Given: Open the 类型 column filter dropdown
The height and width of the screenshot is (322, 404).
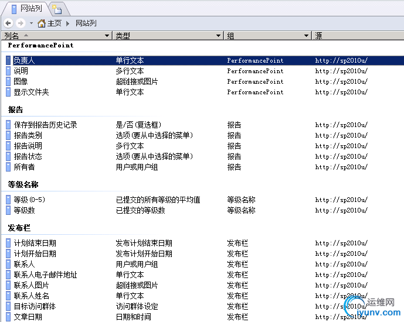Looking at the screenshot, I should (x=218, y=36).
